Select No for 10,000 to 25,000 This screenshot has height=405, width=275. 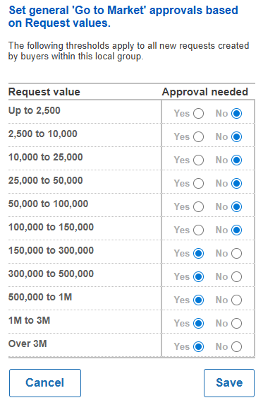(236, 160)
